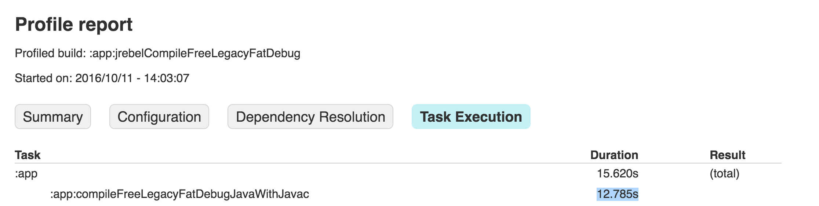Click the Task column header
The width and height of the screenshot is (819, 206).
coord(28,155)
